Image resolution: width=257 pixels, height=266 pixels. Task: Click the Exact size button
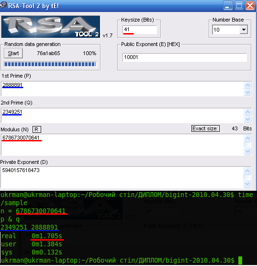[x=205, y=128]
